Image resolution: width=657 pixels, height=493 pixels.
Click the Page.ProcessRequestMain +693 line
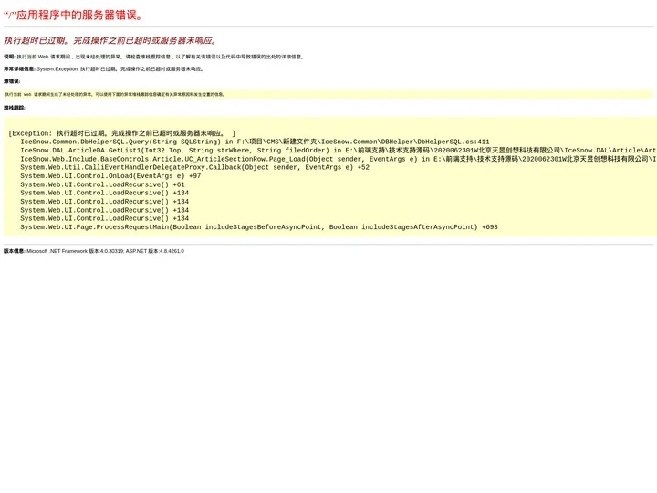(259, 226)
